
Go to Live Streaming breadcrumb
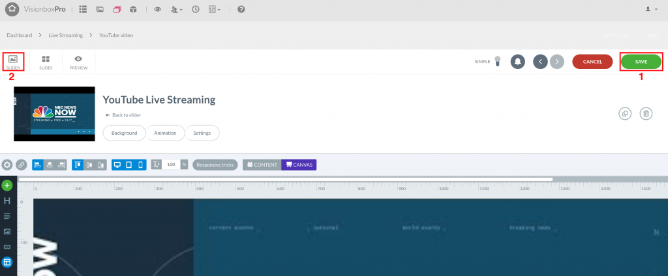tap(66, 35)
